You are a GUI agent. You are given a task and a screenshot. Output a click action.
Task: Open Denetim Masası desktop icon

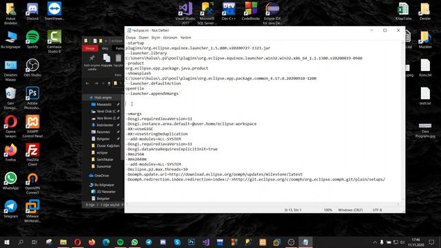tap(11, 70)
